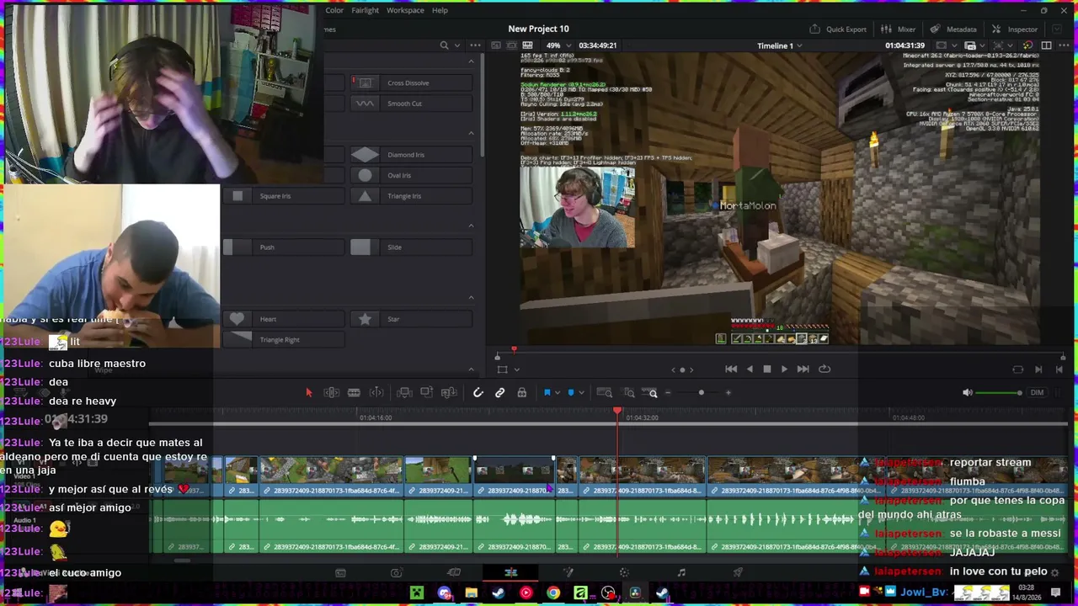This screenshot has height=606, width=1078.
Task: Toggle timeline Snapping magnet
Action: pos(478,393)
